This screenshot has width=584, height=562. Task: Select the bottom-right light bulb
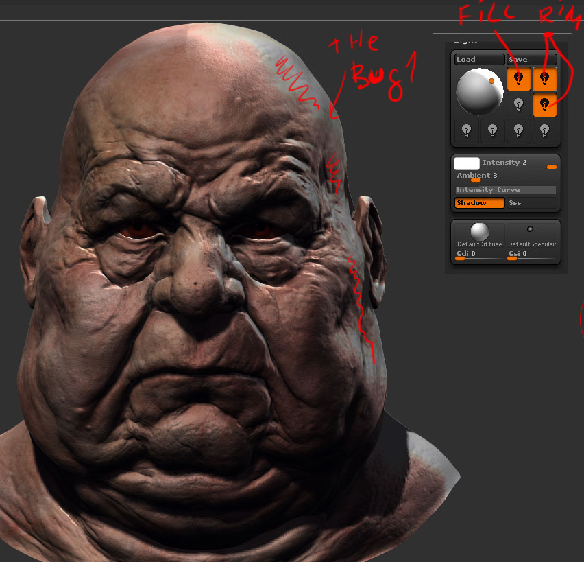pos(544,131)
